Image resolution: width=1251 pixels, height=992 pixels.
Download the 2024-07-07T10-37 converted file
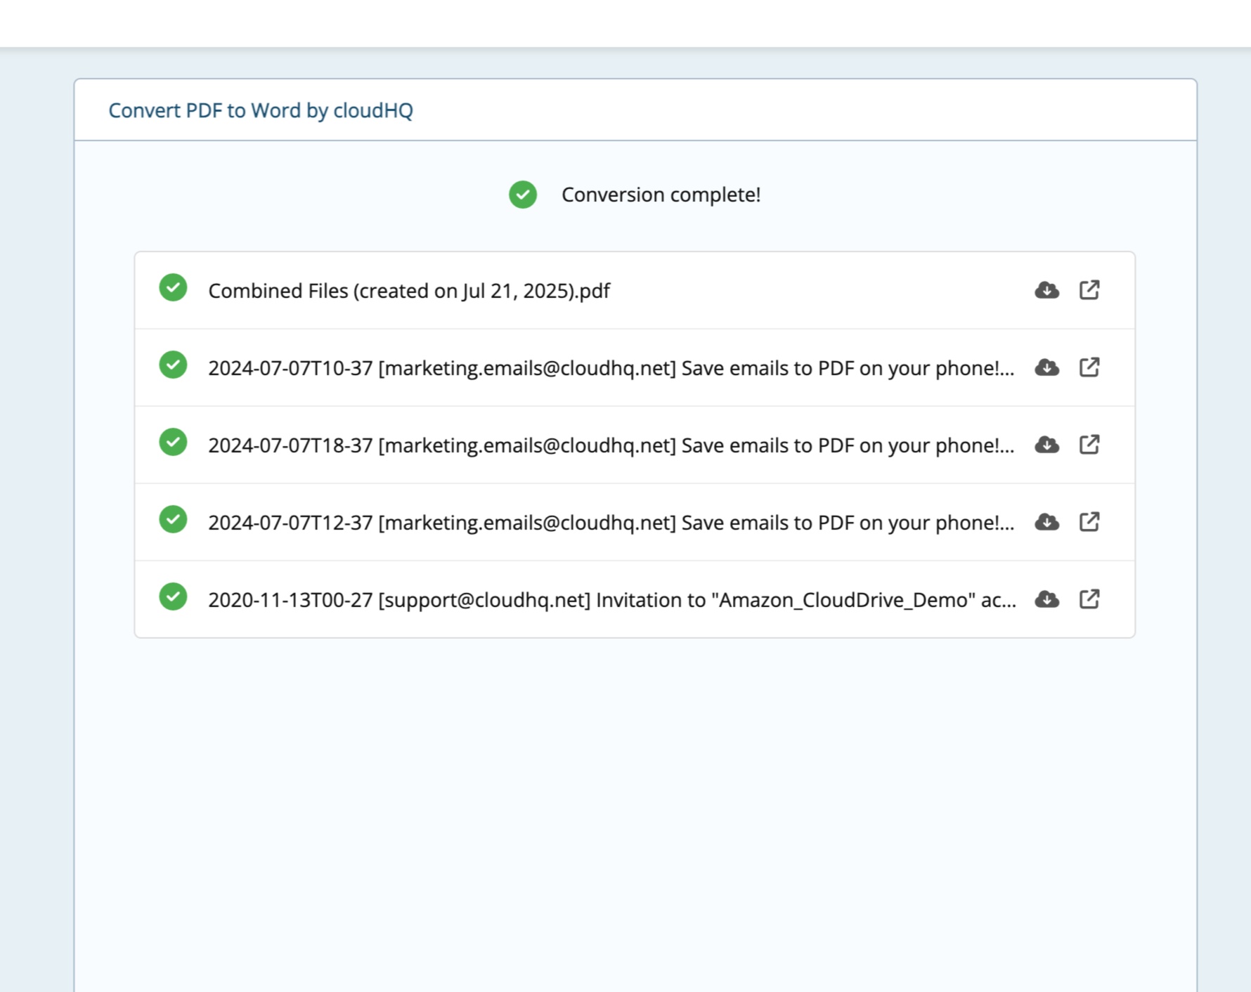pyautogui.click(x=1046, y=367)
